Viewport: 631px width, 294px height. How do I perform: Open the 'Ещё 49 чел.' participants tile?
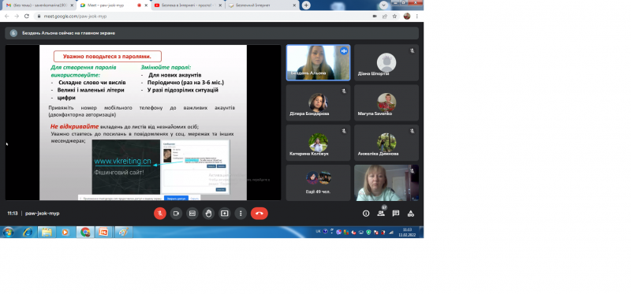tap(318, 183)
